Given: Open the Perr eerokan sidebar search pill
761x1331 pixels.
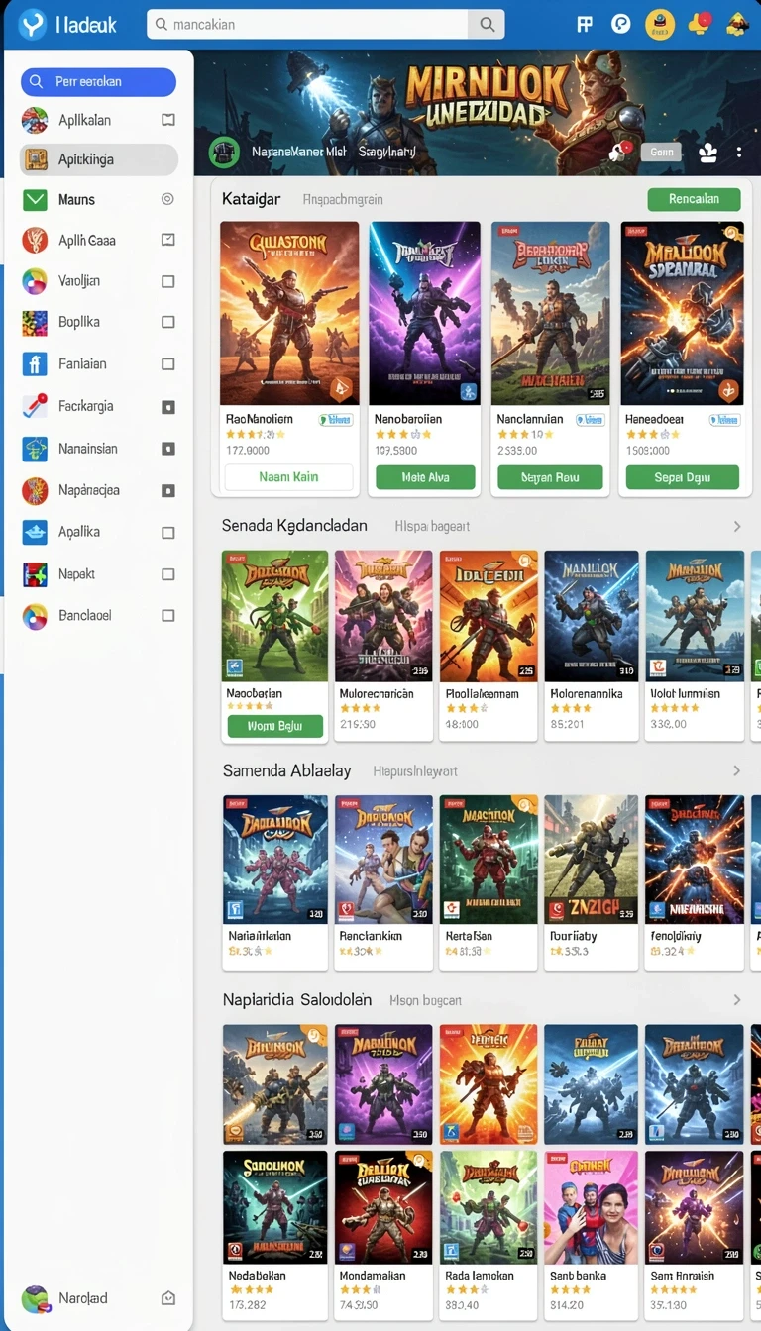Looking at the screenshot, I should coord(98,81).
